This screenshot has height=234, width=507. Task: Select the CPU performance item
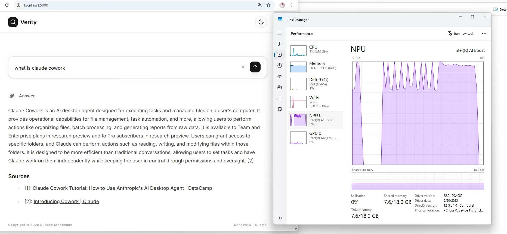[315, 50]
